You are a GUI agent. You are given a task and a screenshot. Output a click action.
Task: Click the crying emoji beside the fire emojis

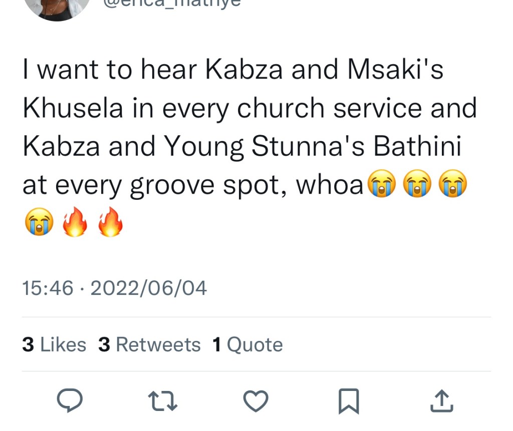[x=39, y=221]
